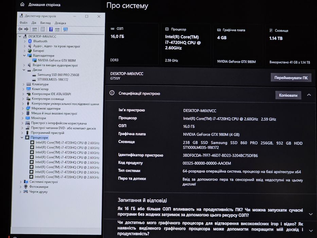
Task: Go to Домашня сторінка link
Action: pyautogui.click(x=44, y=5)
